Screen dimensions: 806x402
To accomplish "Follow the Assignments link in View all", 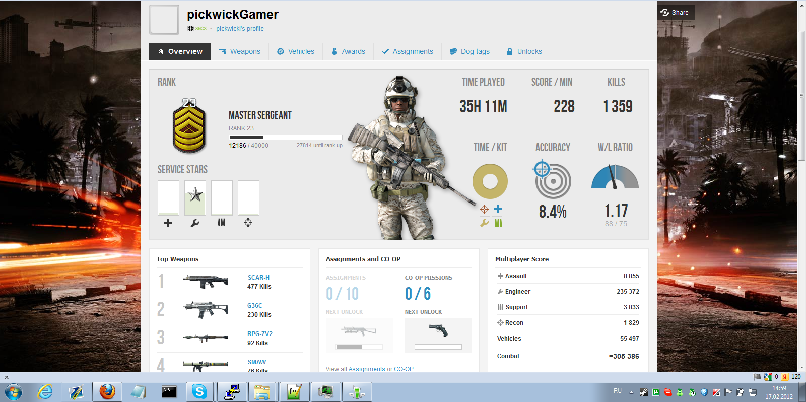I will click(x=367, y=369).
